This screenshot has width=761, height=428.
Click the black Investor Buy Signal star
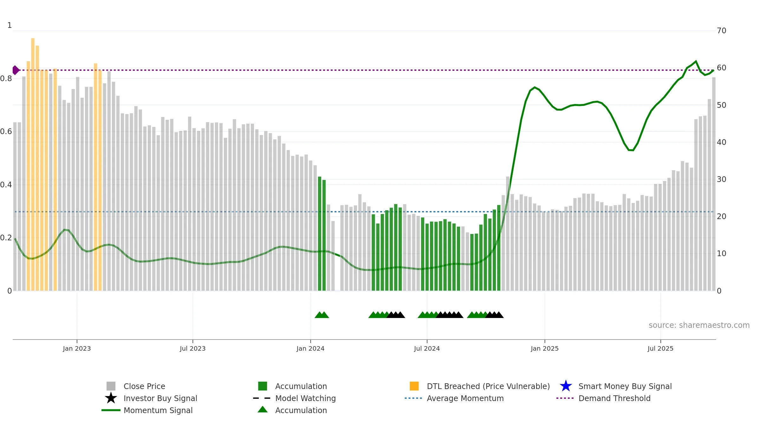(111, 398)
